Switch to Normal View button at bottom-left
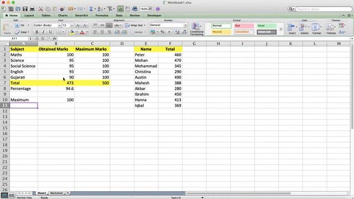This screenshot has height=199, width=354. click(4, 195)
